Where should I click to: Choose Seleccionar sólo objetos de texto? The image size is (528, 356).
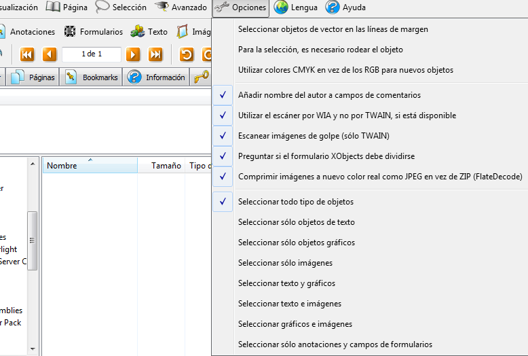click(370, 222)
